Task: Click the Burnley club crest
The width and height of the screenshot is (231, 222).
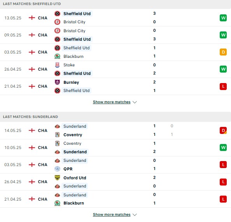Action: pyautogui.click(x=57, y=82)
